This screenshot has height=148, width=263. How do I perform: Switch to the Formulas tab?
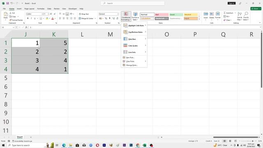click(x=41, y=9)
